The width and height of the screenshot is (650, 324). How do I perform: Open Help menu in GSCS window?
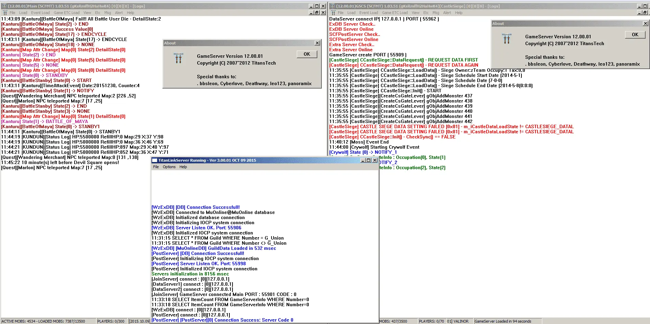[x=459, y=13]
